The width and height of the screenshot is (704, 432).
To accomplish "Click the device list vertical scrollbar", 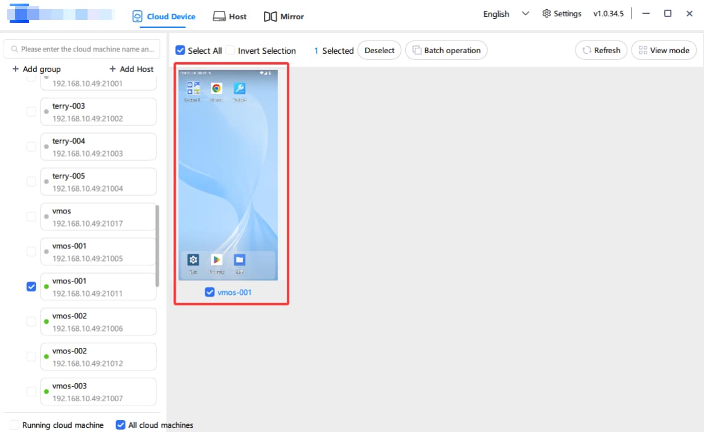I will click(158, 246).
